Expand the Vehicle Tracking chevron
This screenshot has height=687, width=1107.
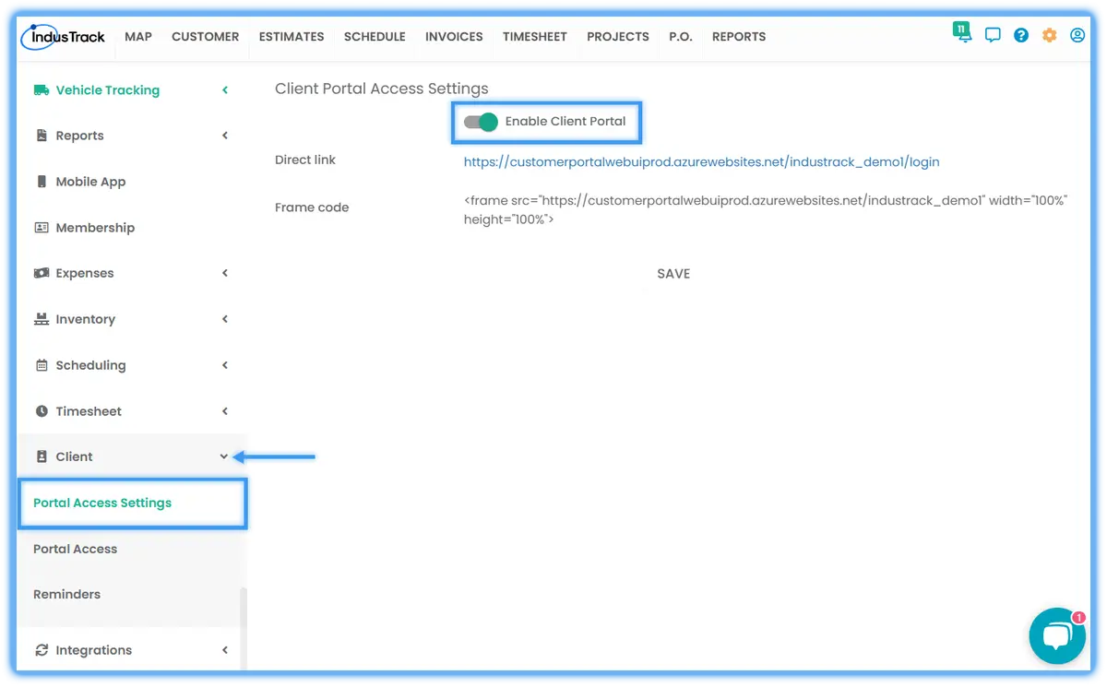[225, 90]
